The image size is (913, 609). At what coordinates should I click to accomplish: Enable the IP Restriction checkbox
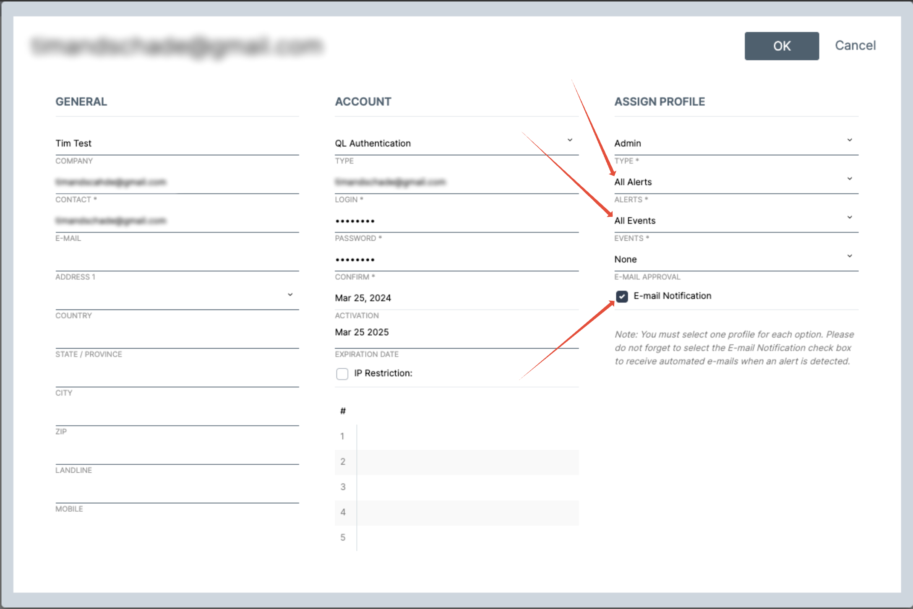342,374
